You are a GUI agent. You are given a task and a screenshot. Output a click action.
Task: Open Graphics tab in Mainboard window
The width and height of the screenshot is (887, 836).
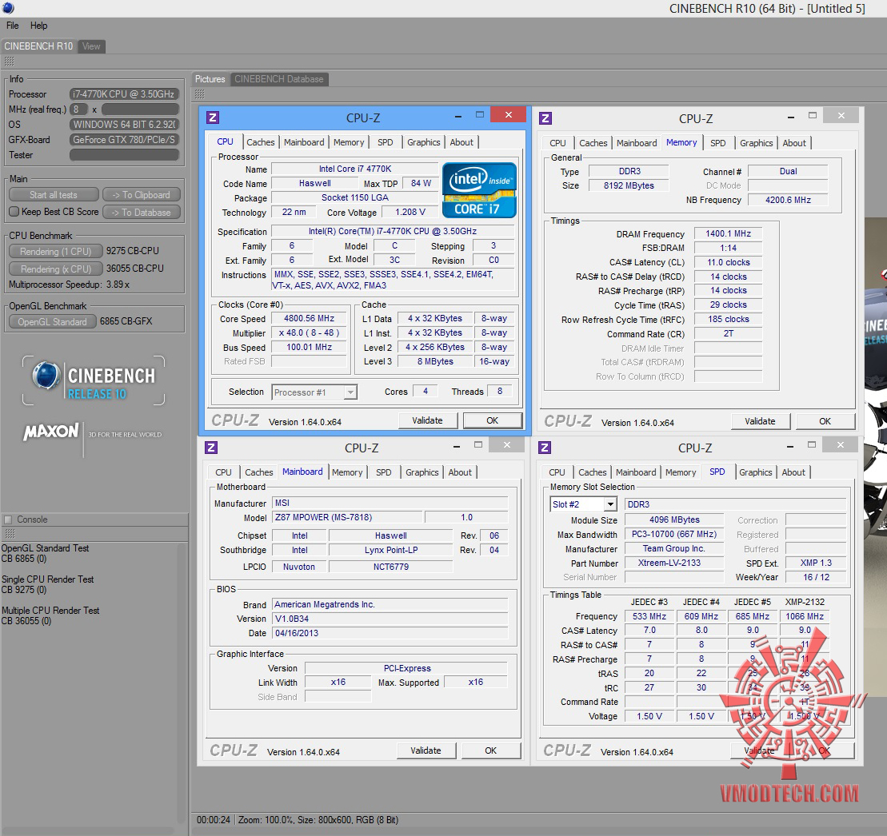(x=422, y=472)
